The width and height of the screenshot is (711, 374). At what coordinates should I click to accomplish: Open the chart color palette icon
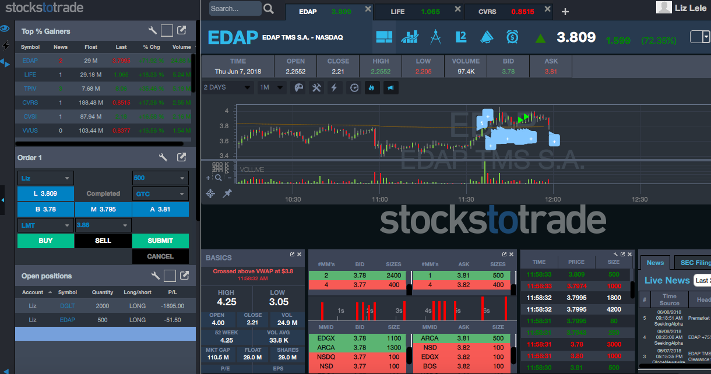coord(298,87)
